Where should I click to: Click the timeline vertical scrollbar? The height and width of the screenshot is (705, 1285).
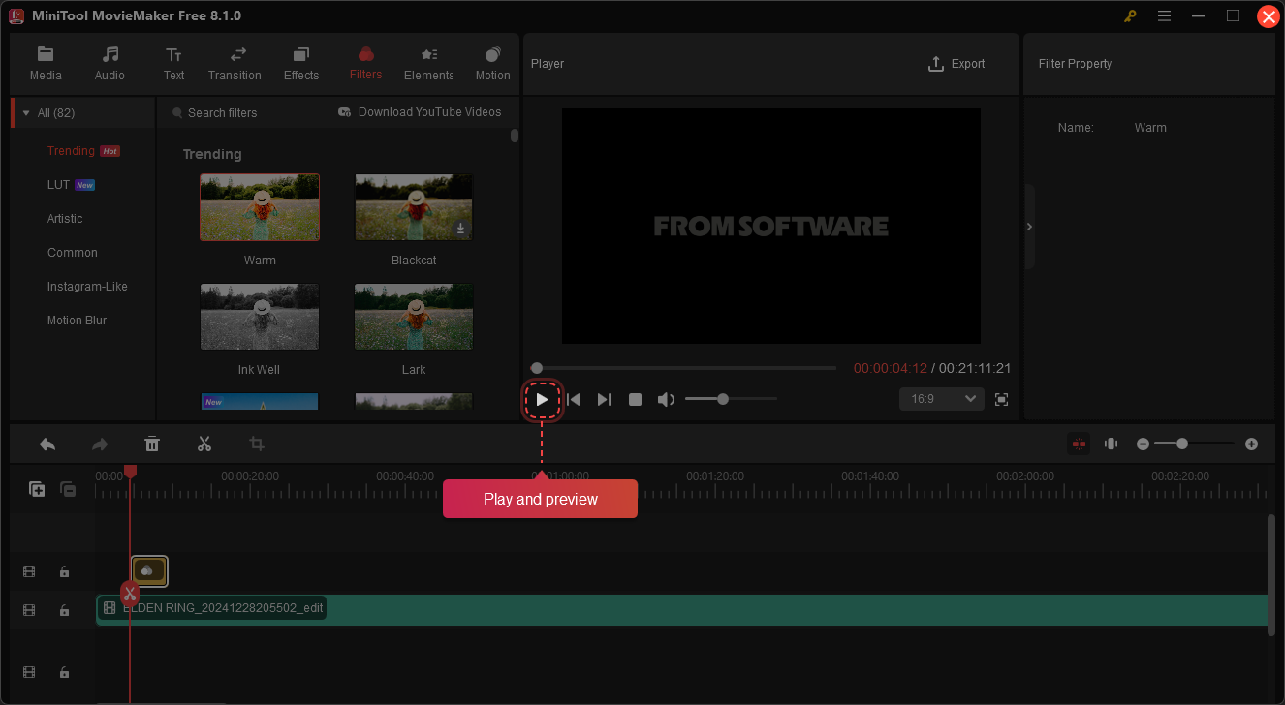click(x=1271, y=575)
